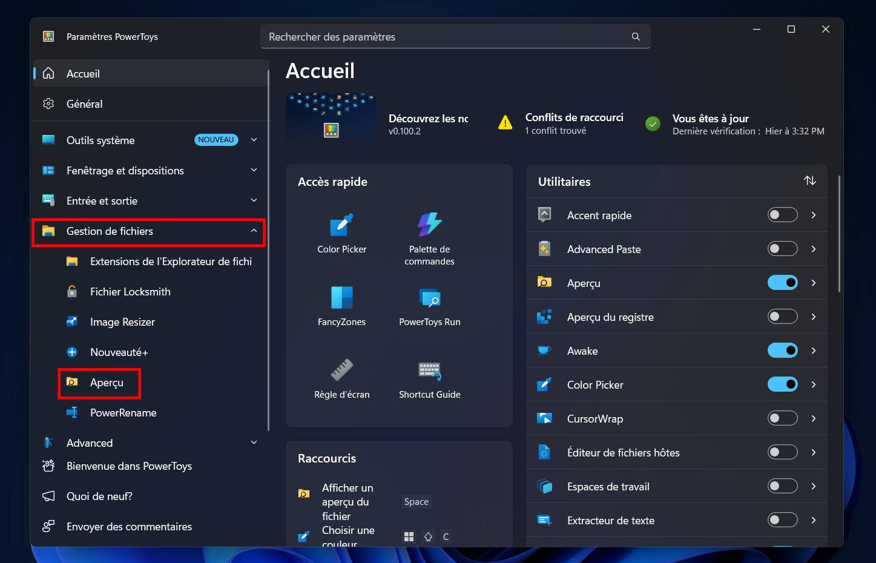Screen dimensions: 876x563
Task: Click the Accent rapide utility icon
Action: [x=544, y=215]
